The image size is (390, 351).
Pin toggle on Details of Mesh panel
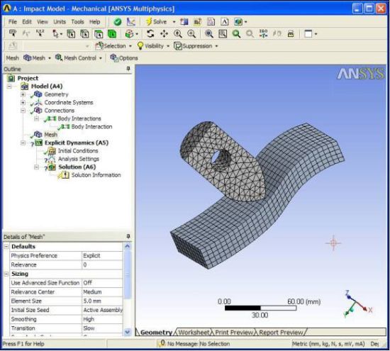128,236
